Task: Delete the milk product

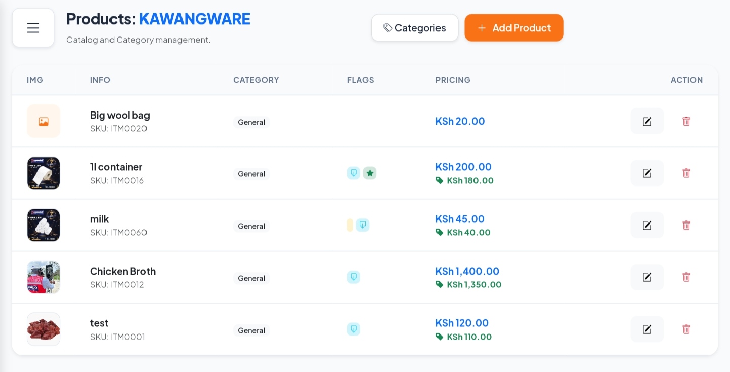Action: [686, 225]
